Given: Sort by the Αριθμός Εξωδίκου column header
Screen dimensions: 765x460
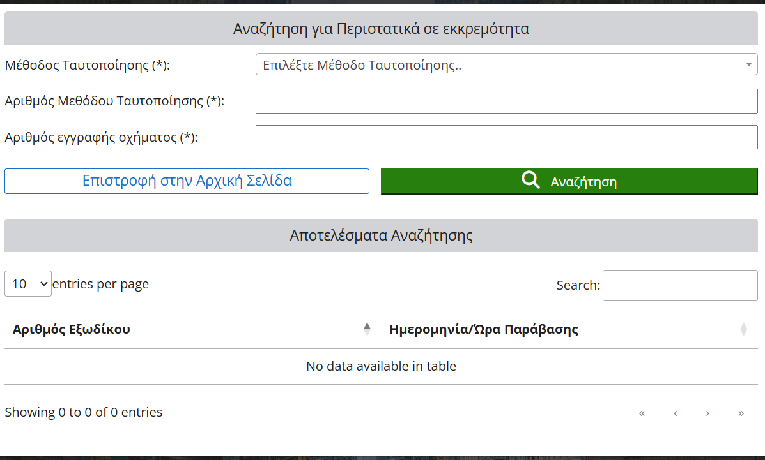Looking at the screenshot, I should point(72,329).
